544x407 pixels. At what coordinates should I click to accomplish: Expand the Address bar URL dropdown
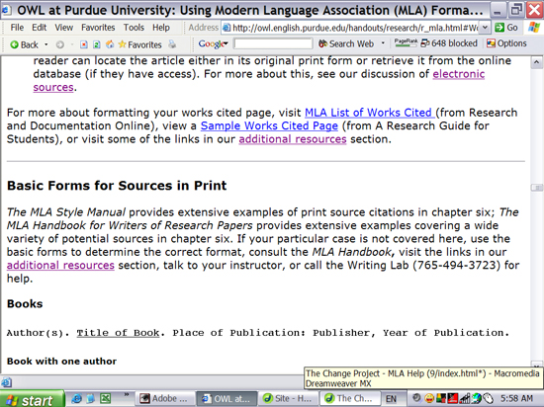[x=485, y=28]
